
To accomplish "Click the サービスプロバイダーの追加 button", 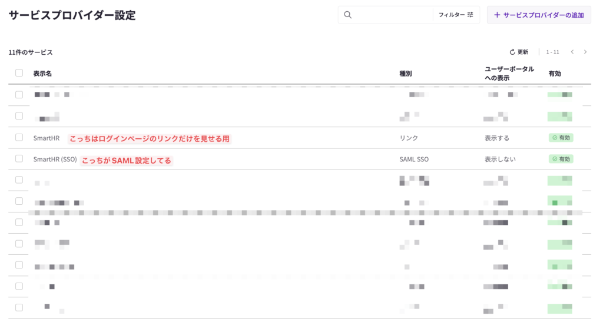I will [x=539, y=15].
